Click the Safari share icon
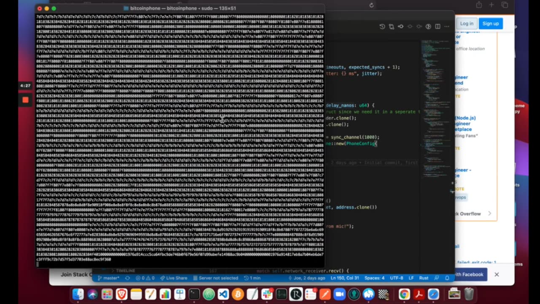This screenshot has height=304, width=540. pyautogui.click(x=479, y=5)
